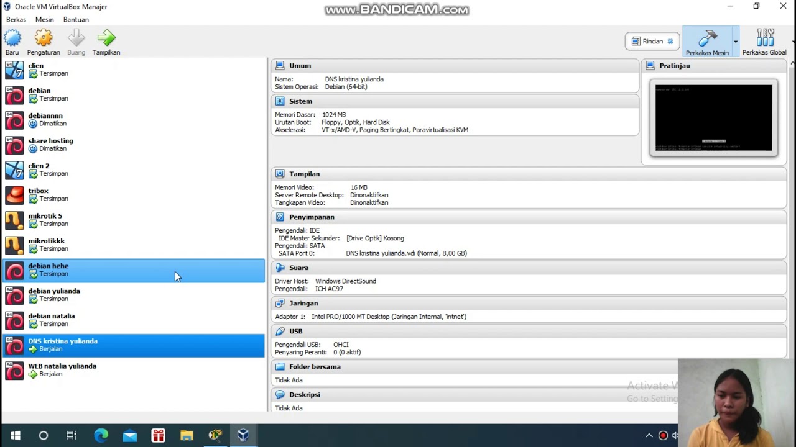The image size is (796, 447).
Task: Open the Penyimpanan section header
Action: 529,217
